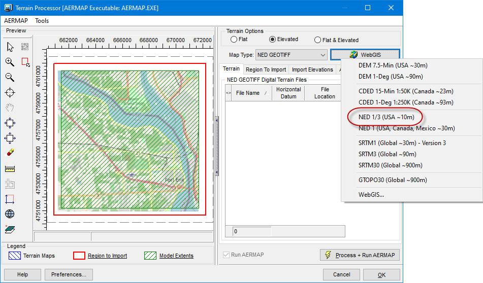Choose the WebGIS... menu entry
This screenshot has height=283, width=483.
click(x=371, y=194)
